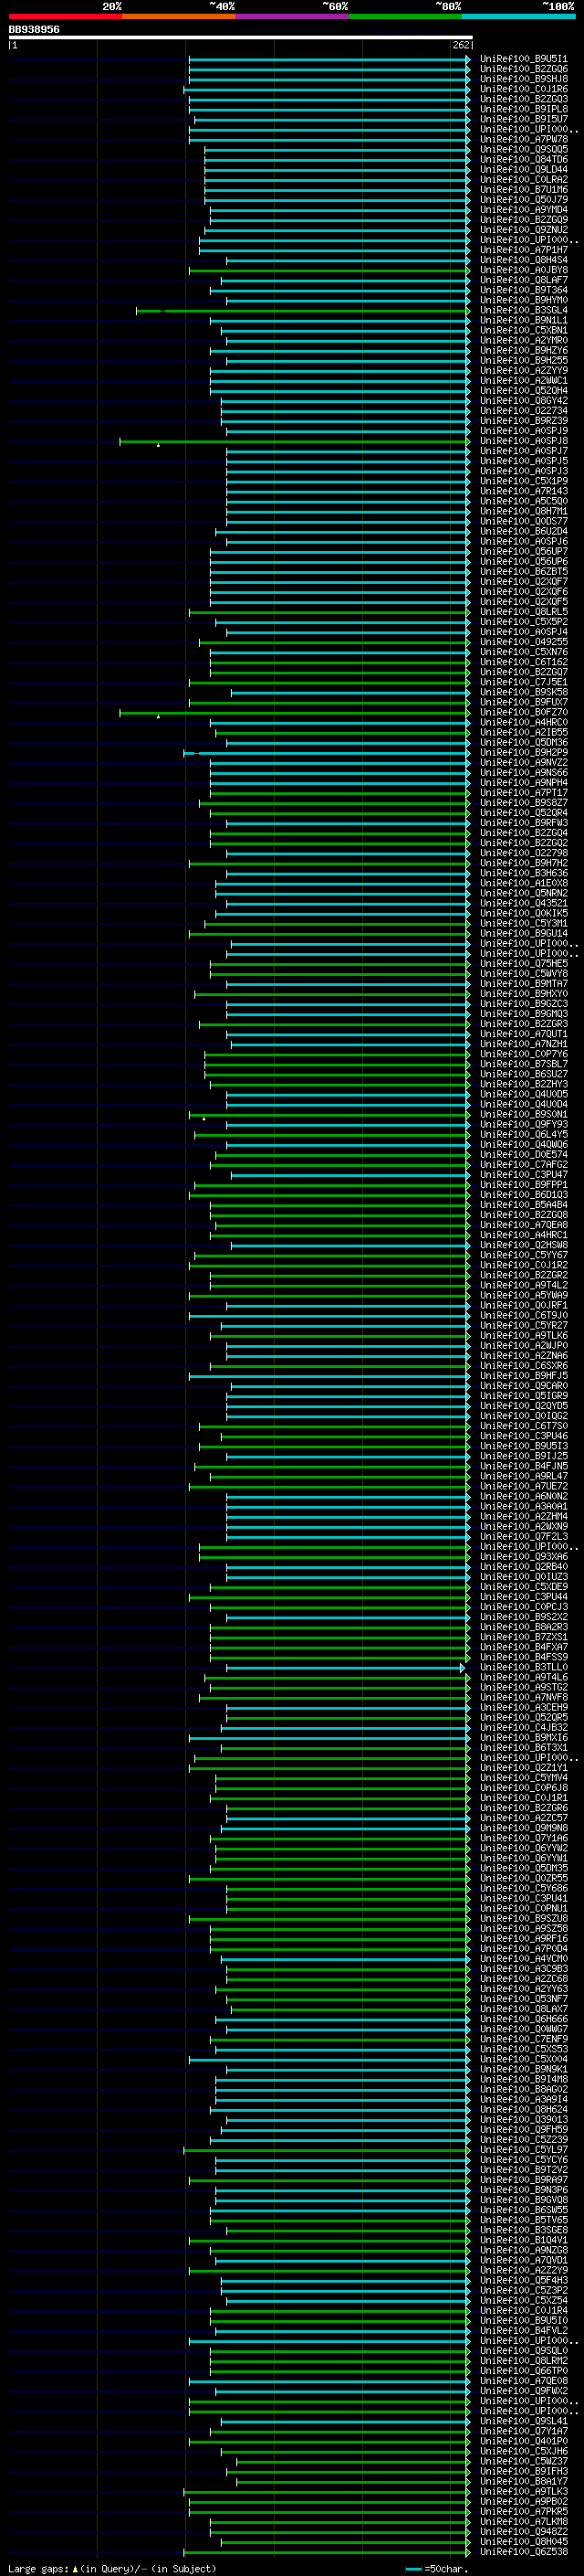Click the cyan alignment bar of UniRef100_B9U5I1
The width and height of the screenshot is (584, 2576).
coord(328,59)
